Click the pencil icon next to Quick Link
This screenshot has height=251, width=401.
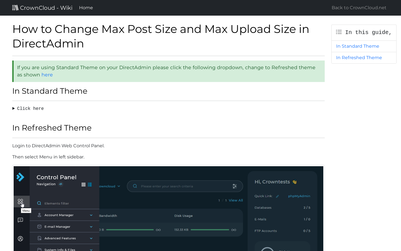[x=277, y=196]
